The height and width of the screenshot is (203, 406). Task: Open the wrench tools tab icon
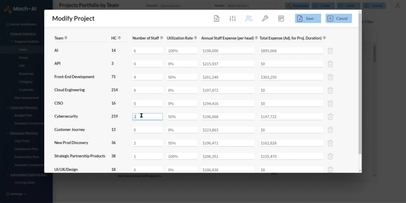(x=265, y=18)
